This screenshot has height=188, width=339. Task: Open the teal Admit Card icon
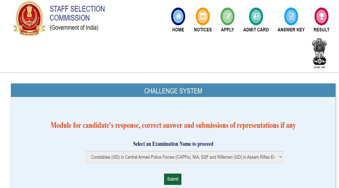point(256,16)
